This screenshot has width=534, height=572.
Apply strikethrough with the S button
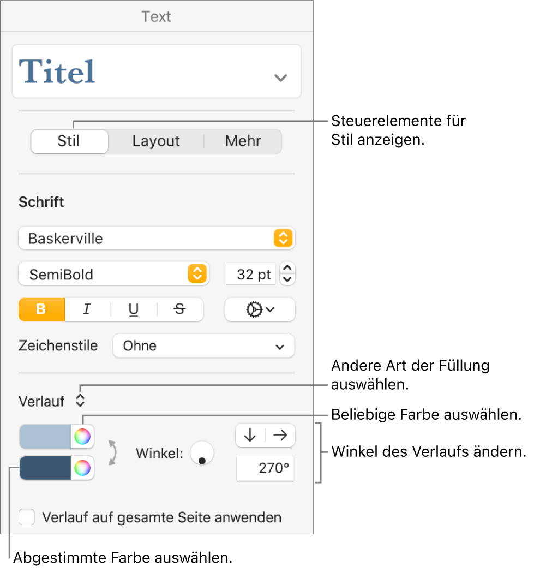pos(179,309)
